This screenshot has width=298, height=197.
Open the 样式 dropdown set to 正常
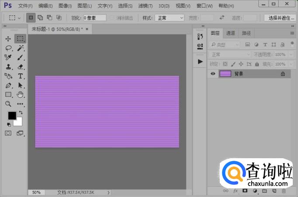[x=169, y=18]
